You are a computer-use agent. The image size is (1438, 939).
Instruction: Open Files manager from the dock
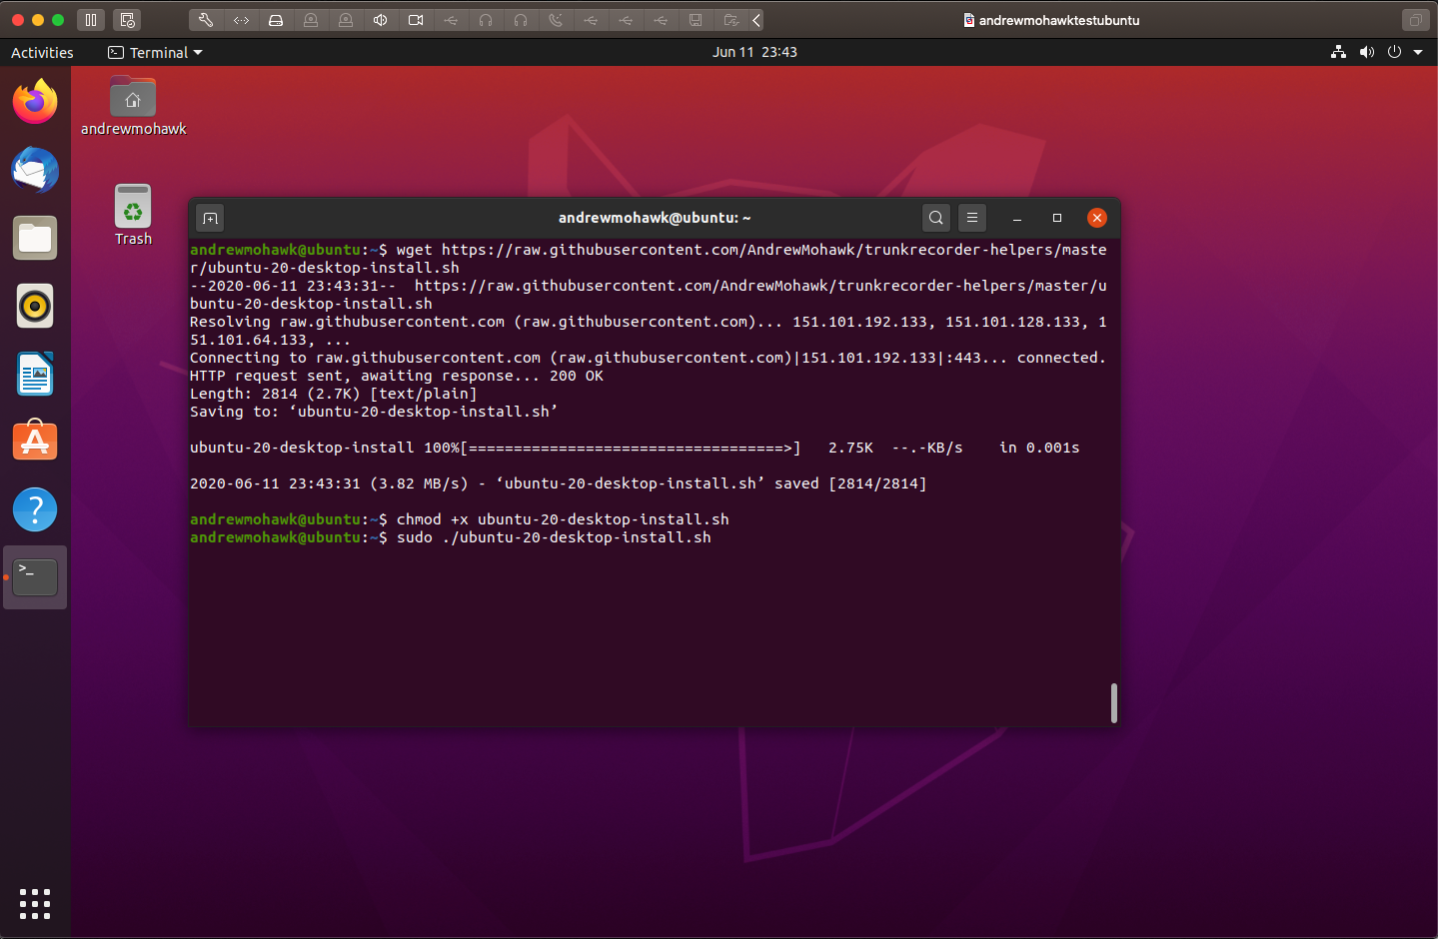[x=35, y=238]
